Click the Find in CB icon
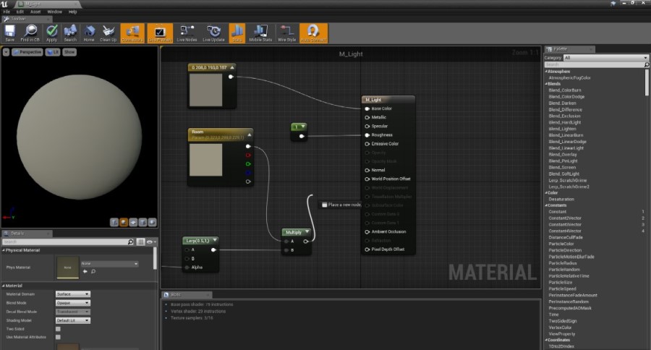This screenshot has height=350, width=651. [x=30, y=32]
